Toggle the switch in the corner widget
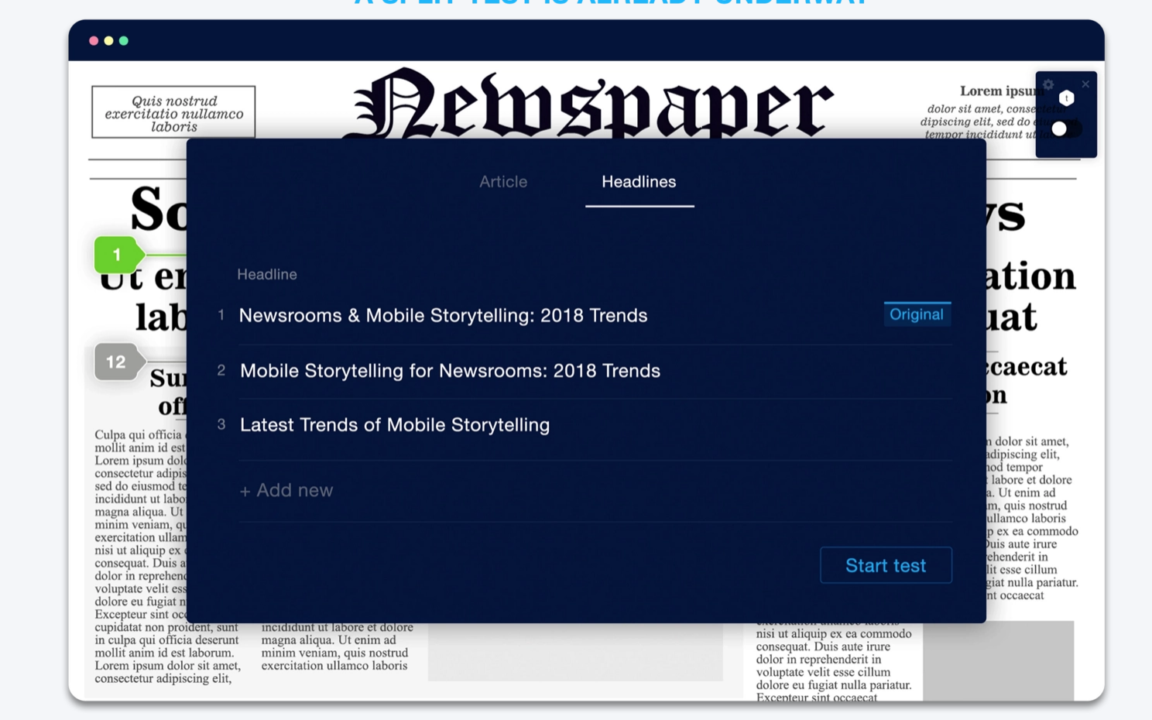Screen dimensions: 1152x720 tap(1066, 129)
